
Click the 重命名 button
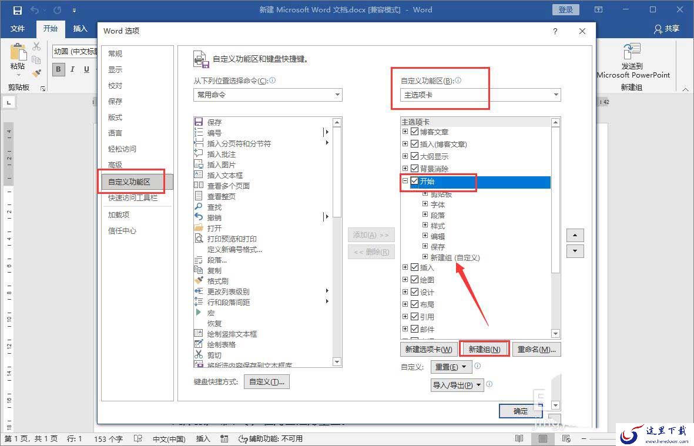pyautogui.click(x=537, y=349)
